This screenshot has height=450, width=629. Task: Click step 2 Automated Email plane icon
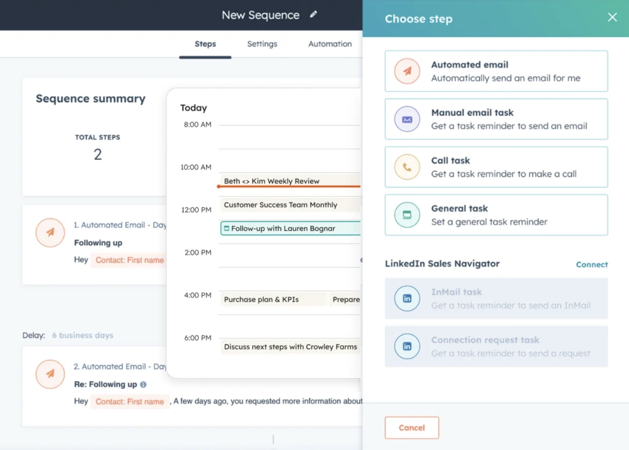pos(50,374)
